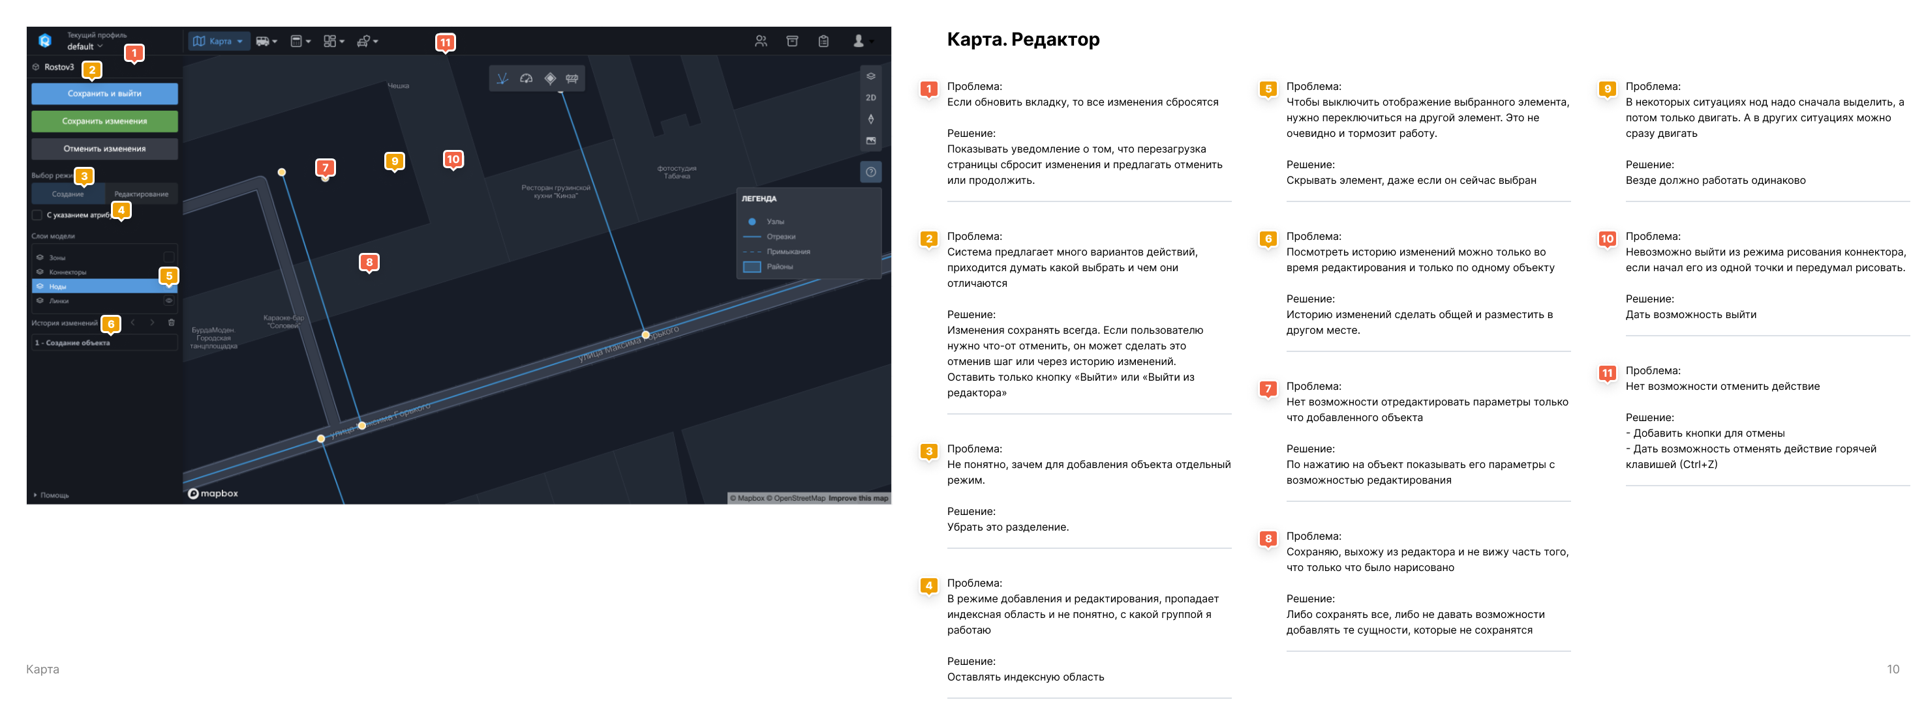1926x704 pixels.
Task: Switch to the Создание mode tab
Action: pos(68,194)
